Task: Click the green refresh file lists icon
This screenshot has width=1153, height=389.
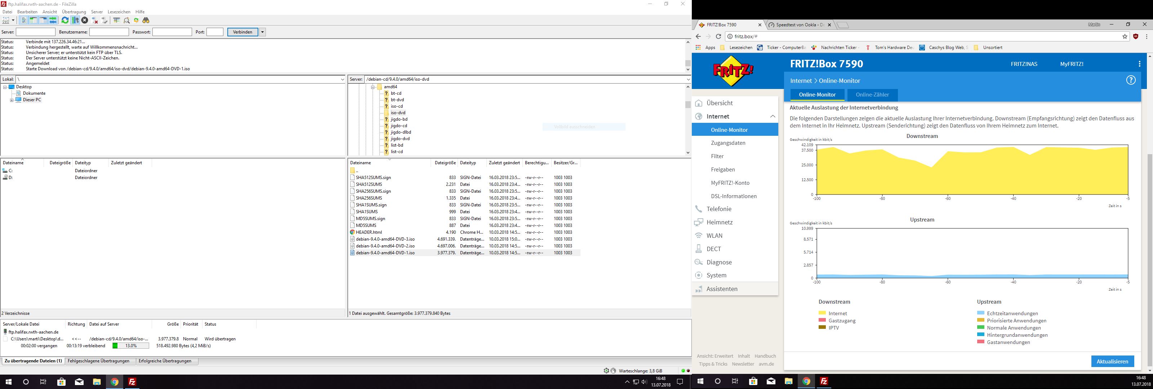Action: (65, 20)
